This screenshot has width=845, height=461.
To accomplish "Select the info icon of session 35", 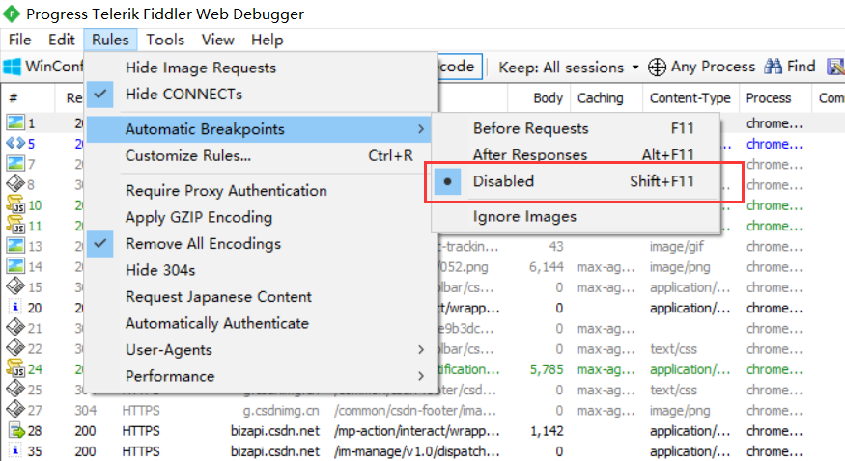I will [x=15, y=450].
